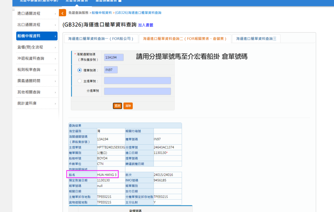
Task: Collapse sidebar with orange back arrow
Action: click(x=63, y=13)
